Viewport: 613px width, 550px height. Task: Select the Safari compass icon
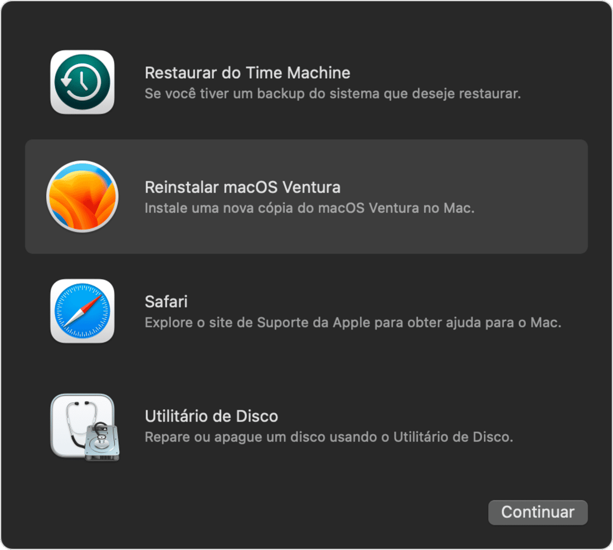pyautogui.click(x=82, y=311)
